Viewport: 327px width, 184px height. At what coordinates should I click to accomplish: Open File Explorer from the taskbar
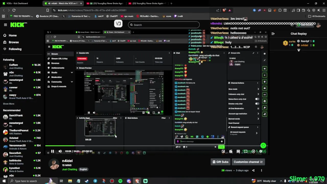70,181
